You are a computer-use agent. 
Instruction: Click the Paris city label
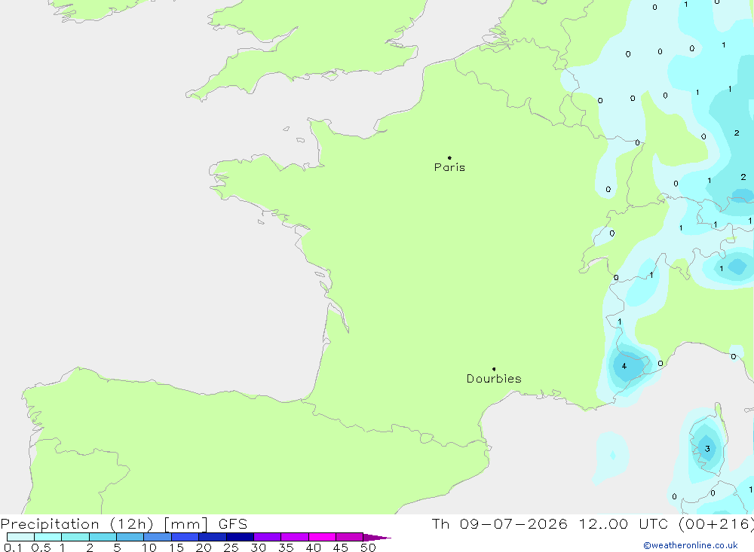[x=449, y=167]
